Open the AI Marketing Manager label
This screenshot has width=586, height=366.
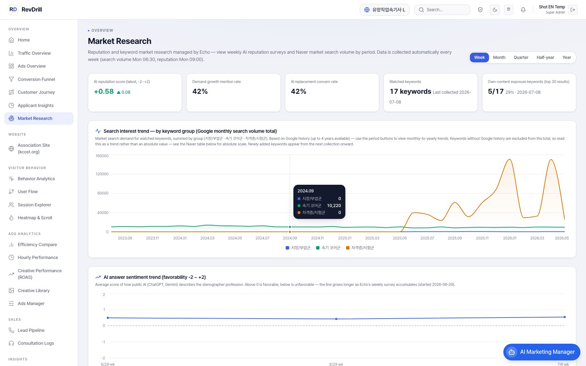[x=547, y=352]
